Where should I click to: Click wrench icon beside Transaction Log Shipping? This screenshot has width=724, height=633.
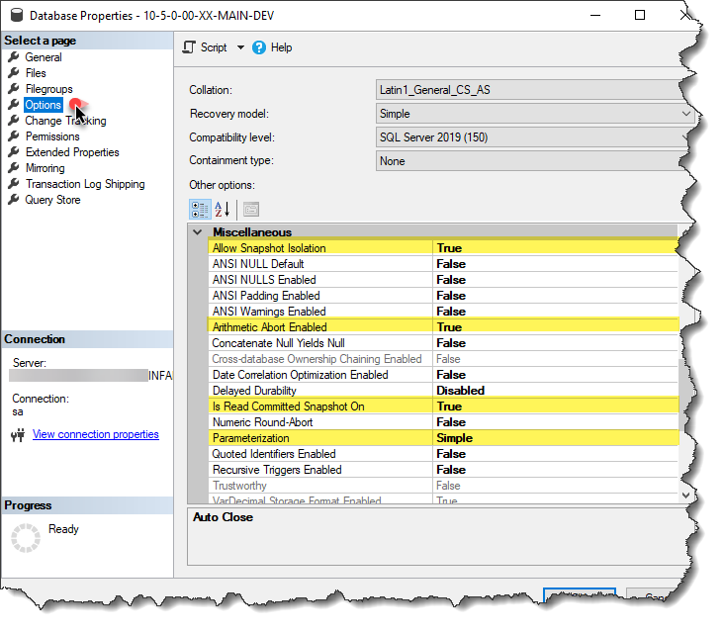click(x=14, y=184)
